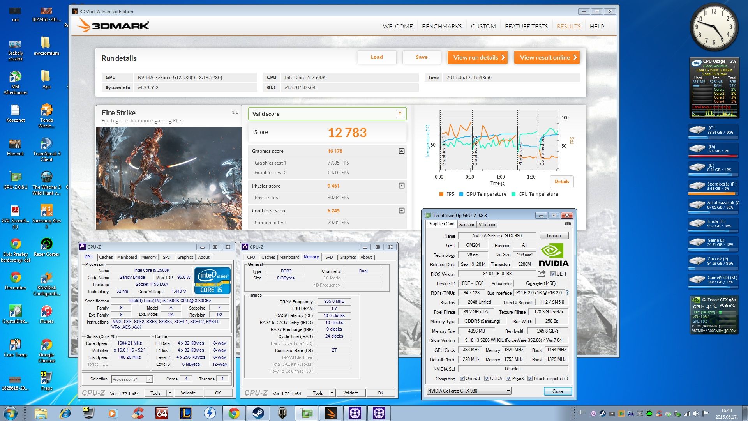The width and height of the screenshot is (748, 421).
Task: Open Google Chrome taskbar icon
Action: pyautogui.click(x=234, y=413)
